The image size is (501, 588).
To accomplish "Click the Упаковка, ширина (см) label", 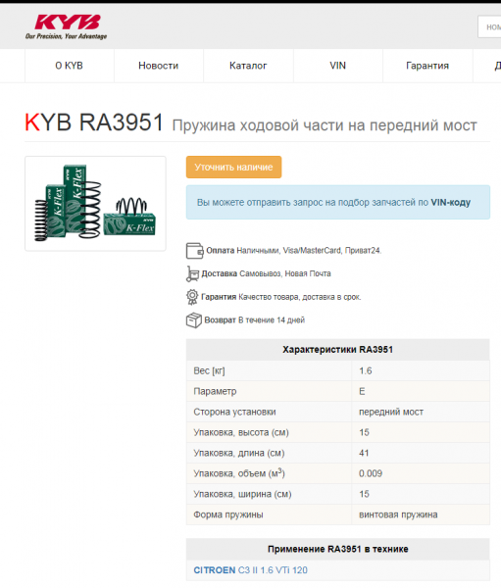I will pyautogui.click(x=242, y=494).
